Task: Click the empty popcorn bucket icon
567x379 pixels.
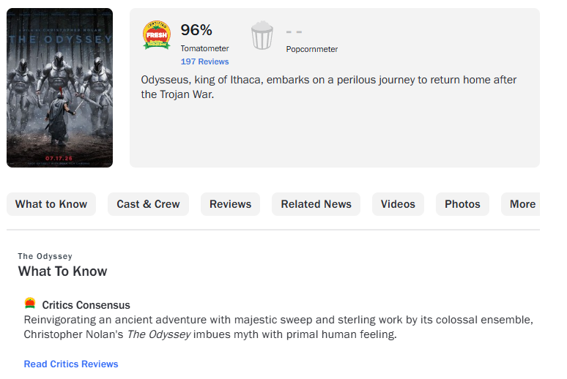Action: [262, 35]
